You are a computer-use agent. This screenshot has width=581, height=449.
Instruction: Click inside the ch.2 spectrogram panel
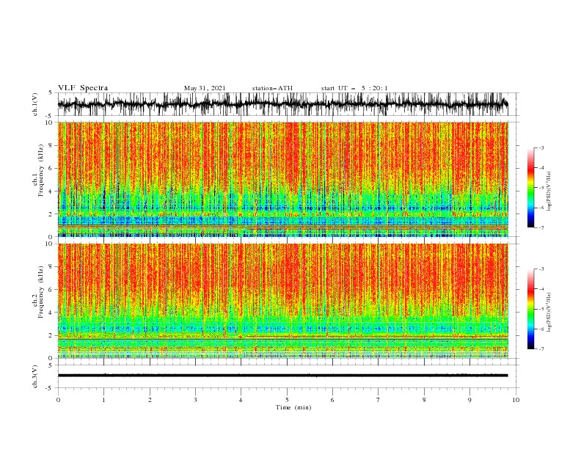coord(282,301)
